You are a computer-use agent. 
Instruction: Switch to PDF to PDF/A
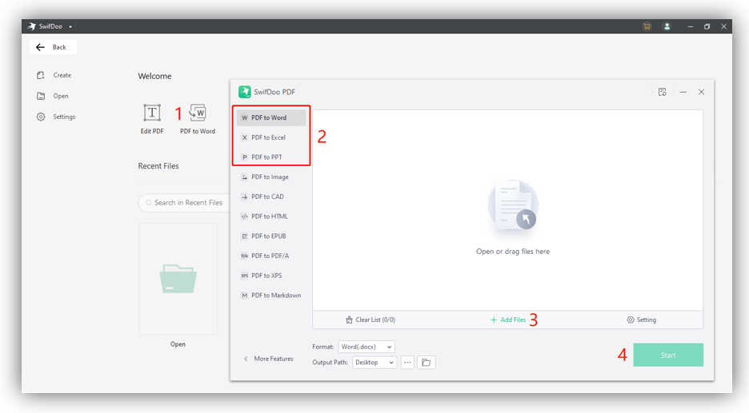270,256
